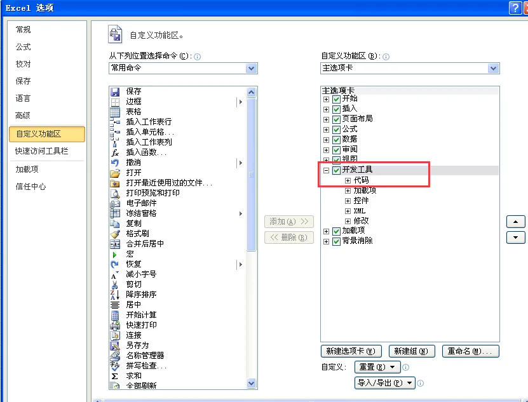Image resolution: width=528 pixels, height=402 pixels.
Task: Select the 名称管理器 command row
Action: click(177, 356)
